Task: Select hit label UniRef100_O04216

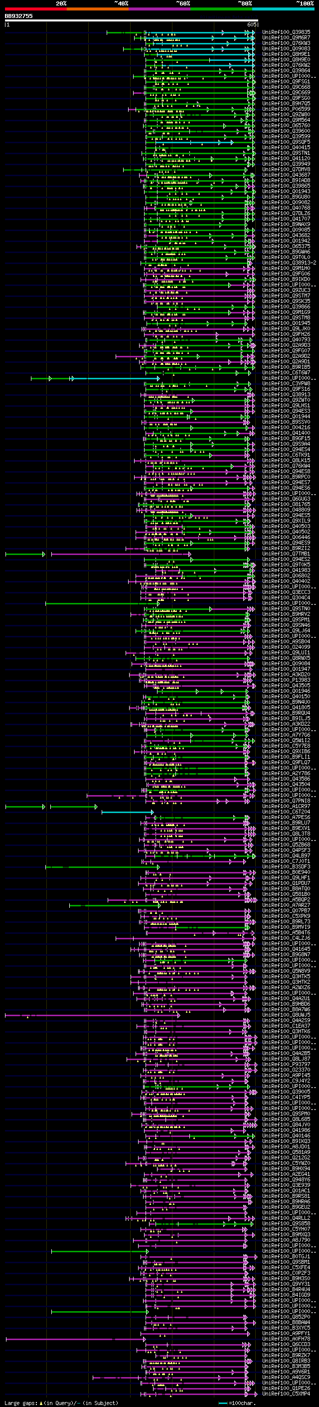Action: tap(286, 428)
